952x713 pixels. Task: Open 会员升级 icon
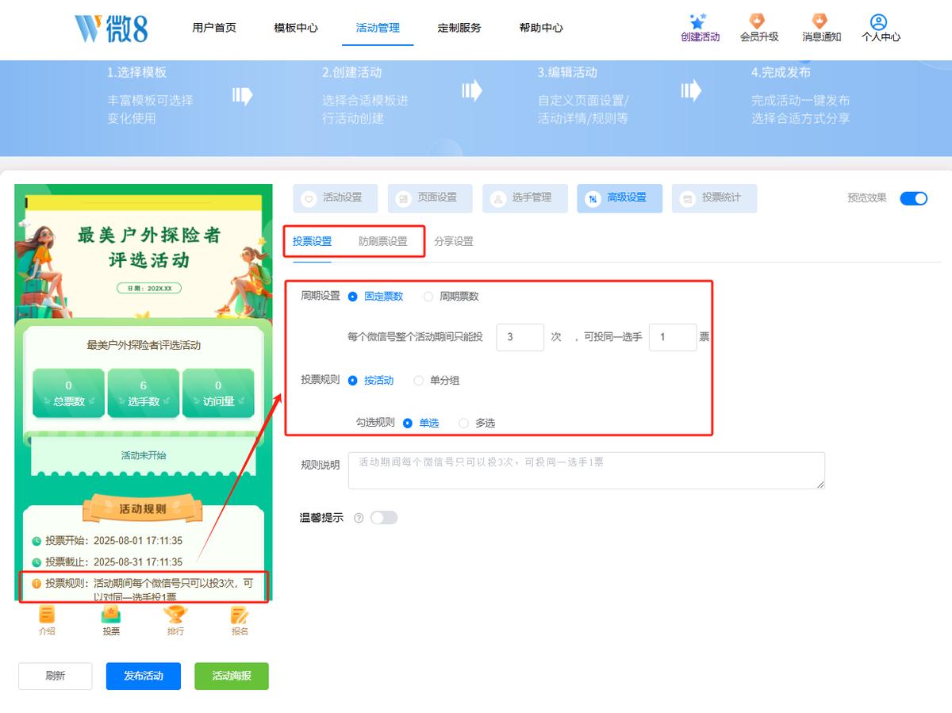[758, 21]
